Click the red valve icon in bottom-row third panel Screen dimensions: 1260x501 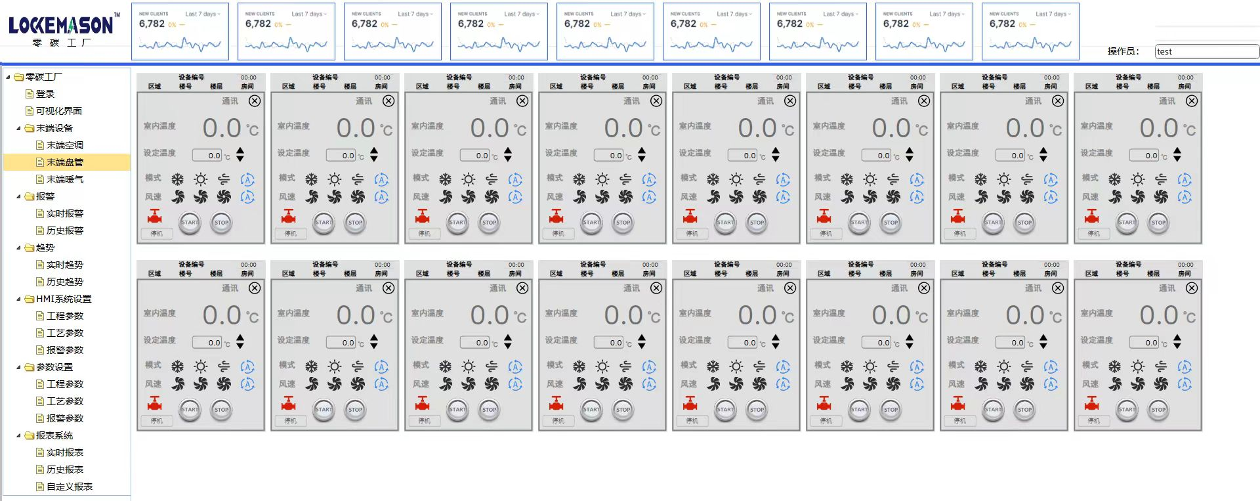click(x=423, y=403)
